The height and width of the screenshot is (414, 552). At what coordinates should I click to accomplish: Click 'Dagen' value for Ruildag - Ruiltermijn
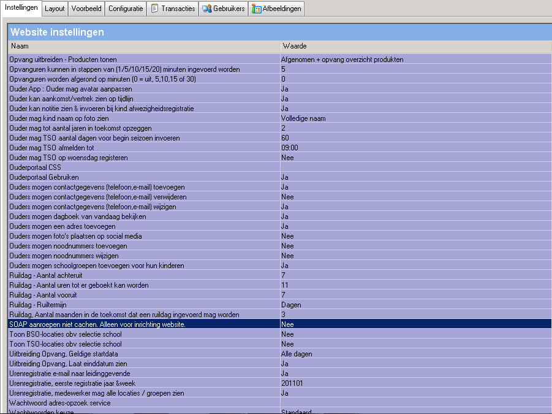point(291,305)
